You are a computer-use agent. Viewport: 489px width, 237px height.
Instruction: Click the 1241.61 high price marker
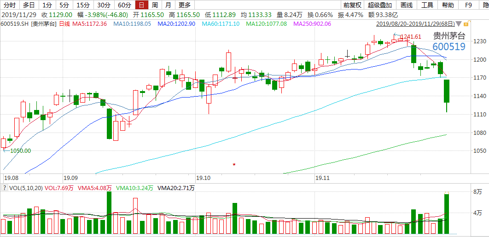click(x=410, y=36)
